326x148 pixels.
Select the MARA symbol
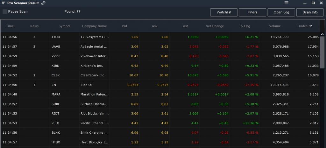(x=56, y=95)
